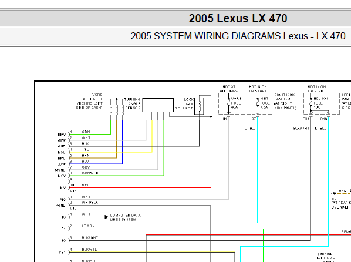The image size is (351, 262).
Task: Select the 'MSW' terminal label
Action: click(x=62, y=140)
